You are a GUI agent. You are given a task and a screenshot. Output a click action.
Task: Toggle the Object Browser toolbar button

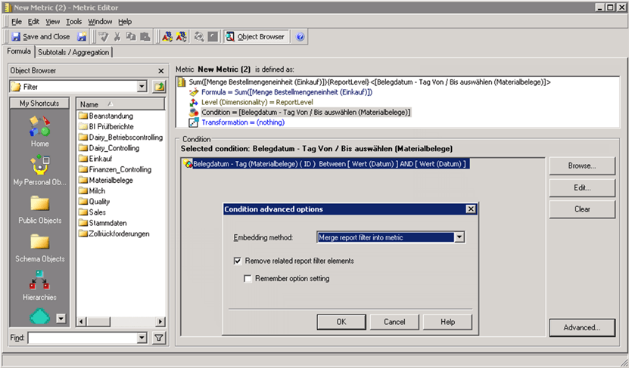pos(256,37)
